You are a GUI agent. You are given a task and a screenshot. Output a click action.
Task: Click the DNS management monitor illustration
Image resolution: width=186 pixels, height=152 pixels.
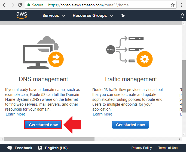43,53
